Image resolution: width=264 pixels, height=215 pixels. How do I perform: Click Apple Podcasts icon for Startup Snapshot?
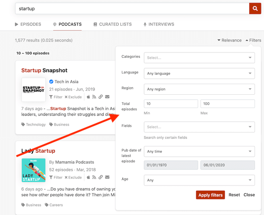click(88, 97)
